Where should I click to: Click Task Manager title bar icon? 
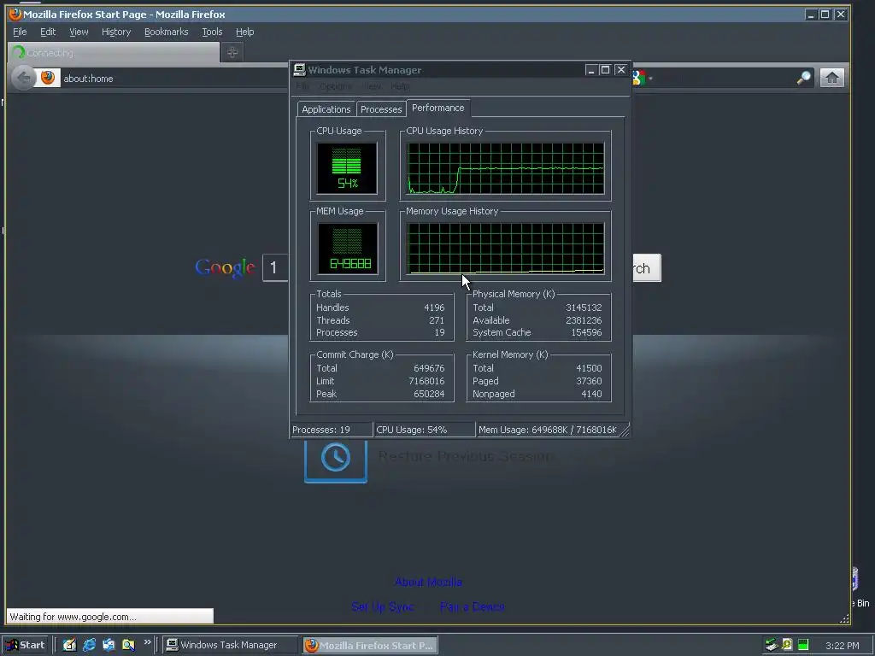tap(300, 69)
